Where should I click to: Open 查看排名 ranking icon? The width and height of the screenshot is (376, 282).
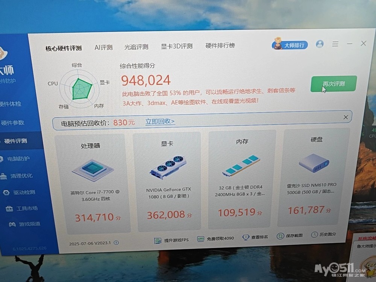246,237
